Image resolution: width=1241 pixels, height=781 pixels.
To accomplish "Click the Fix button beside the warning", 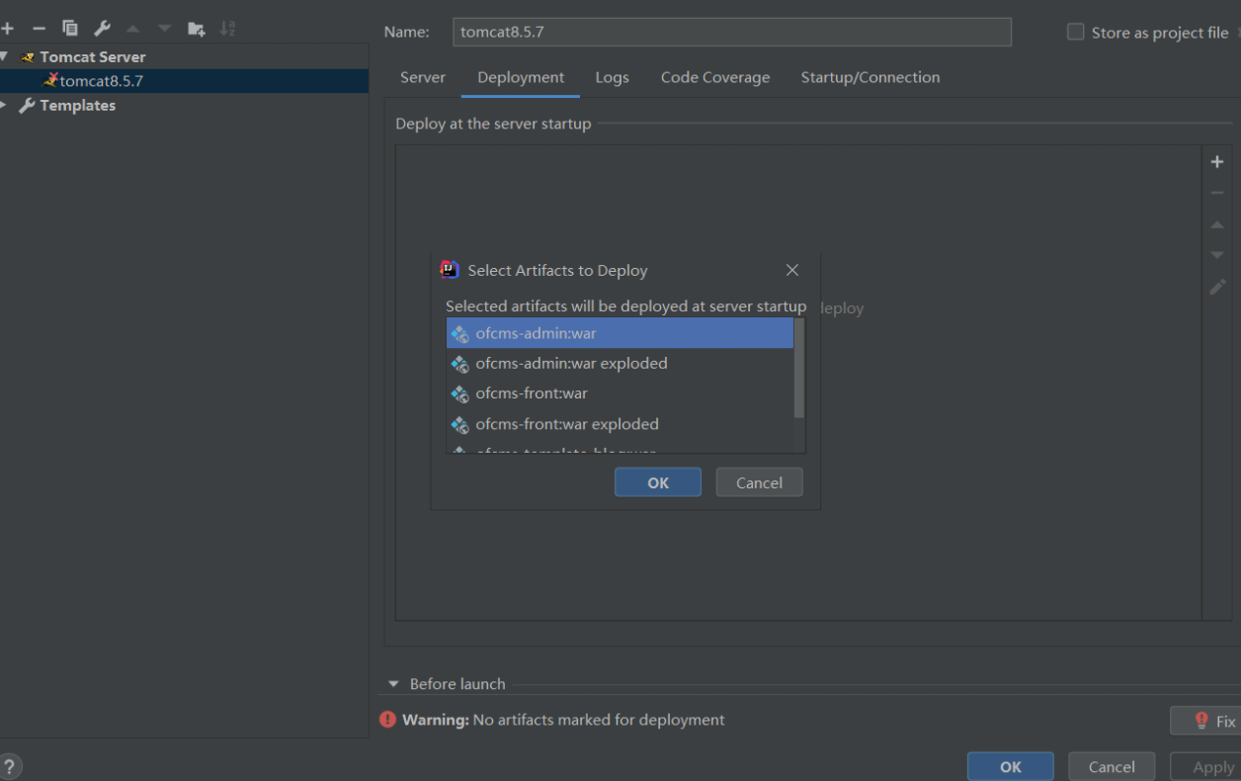I will (x=1205, y=721).
